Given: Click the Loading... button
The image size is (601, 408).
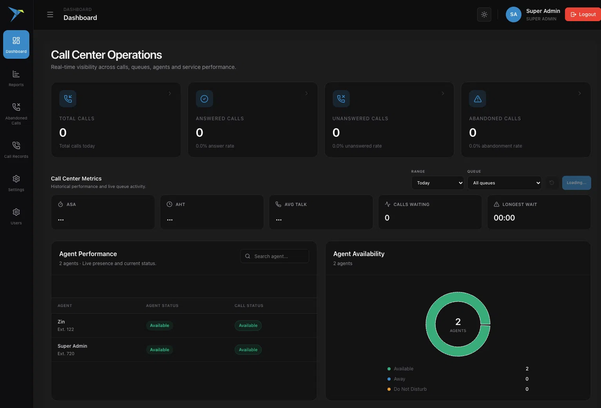Looking at the screenshot, I should (x=576, y=183).
